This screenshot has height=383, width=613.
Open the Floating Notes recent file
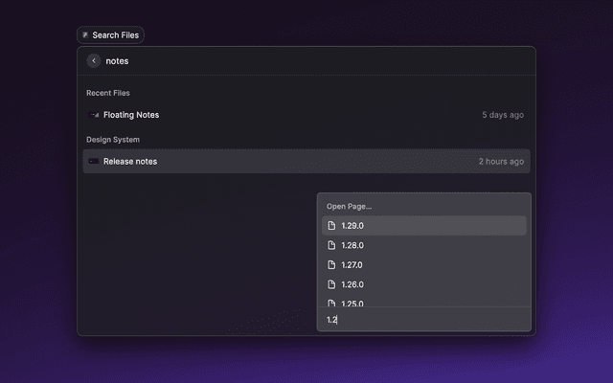(x=131, y=115)
